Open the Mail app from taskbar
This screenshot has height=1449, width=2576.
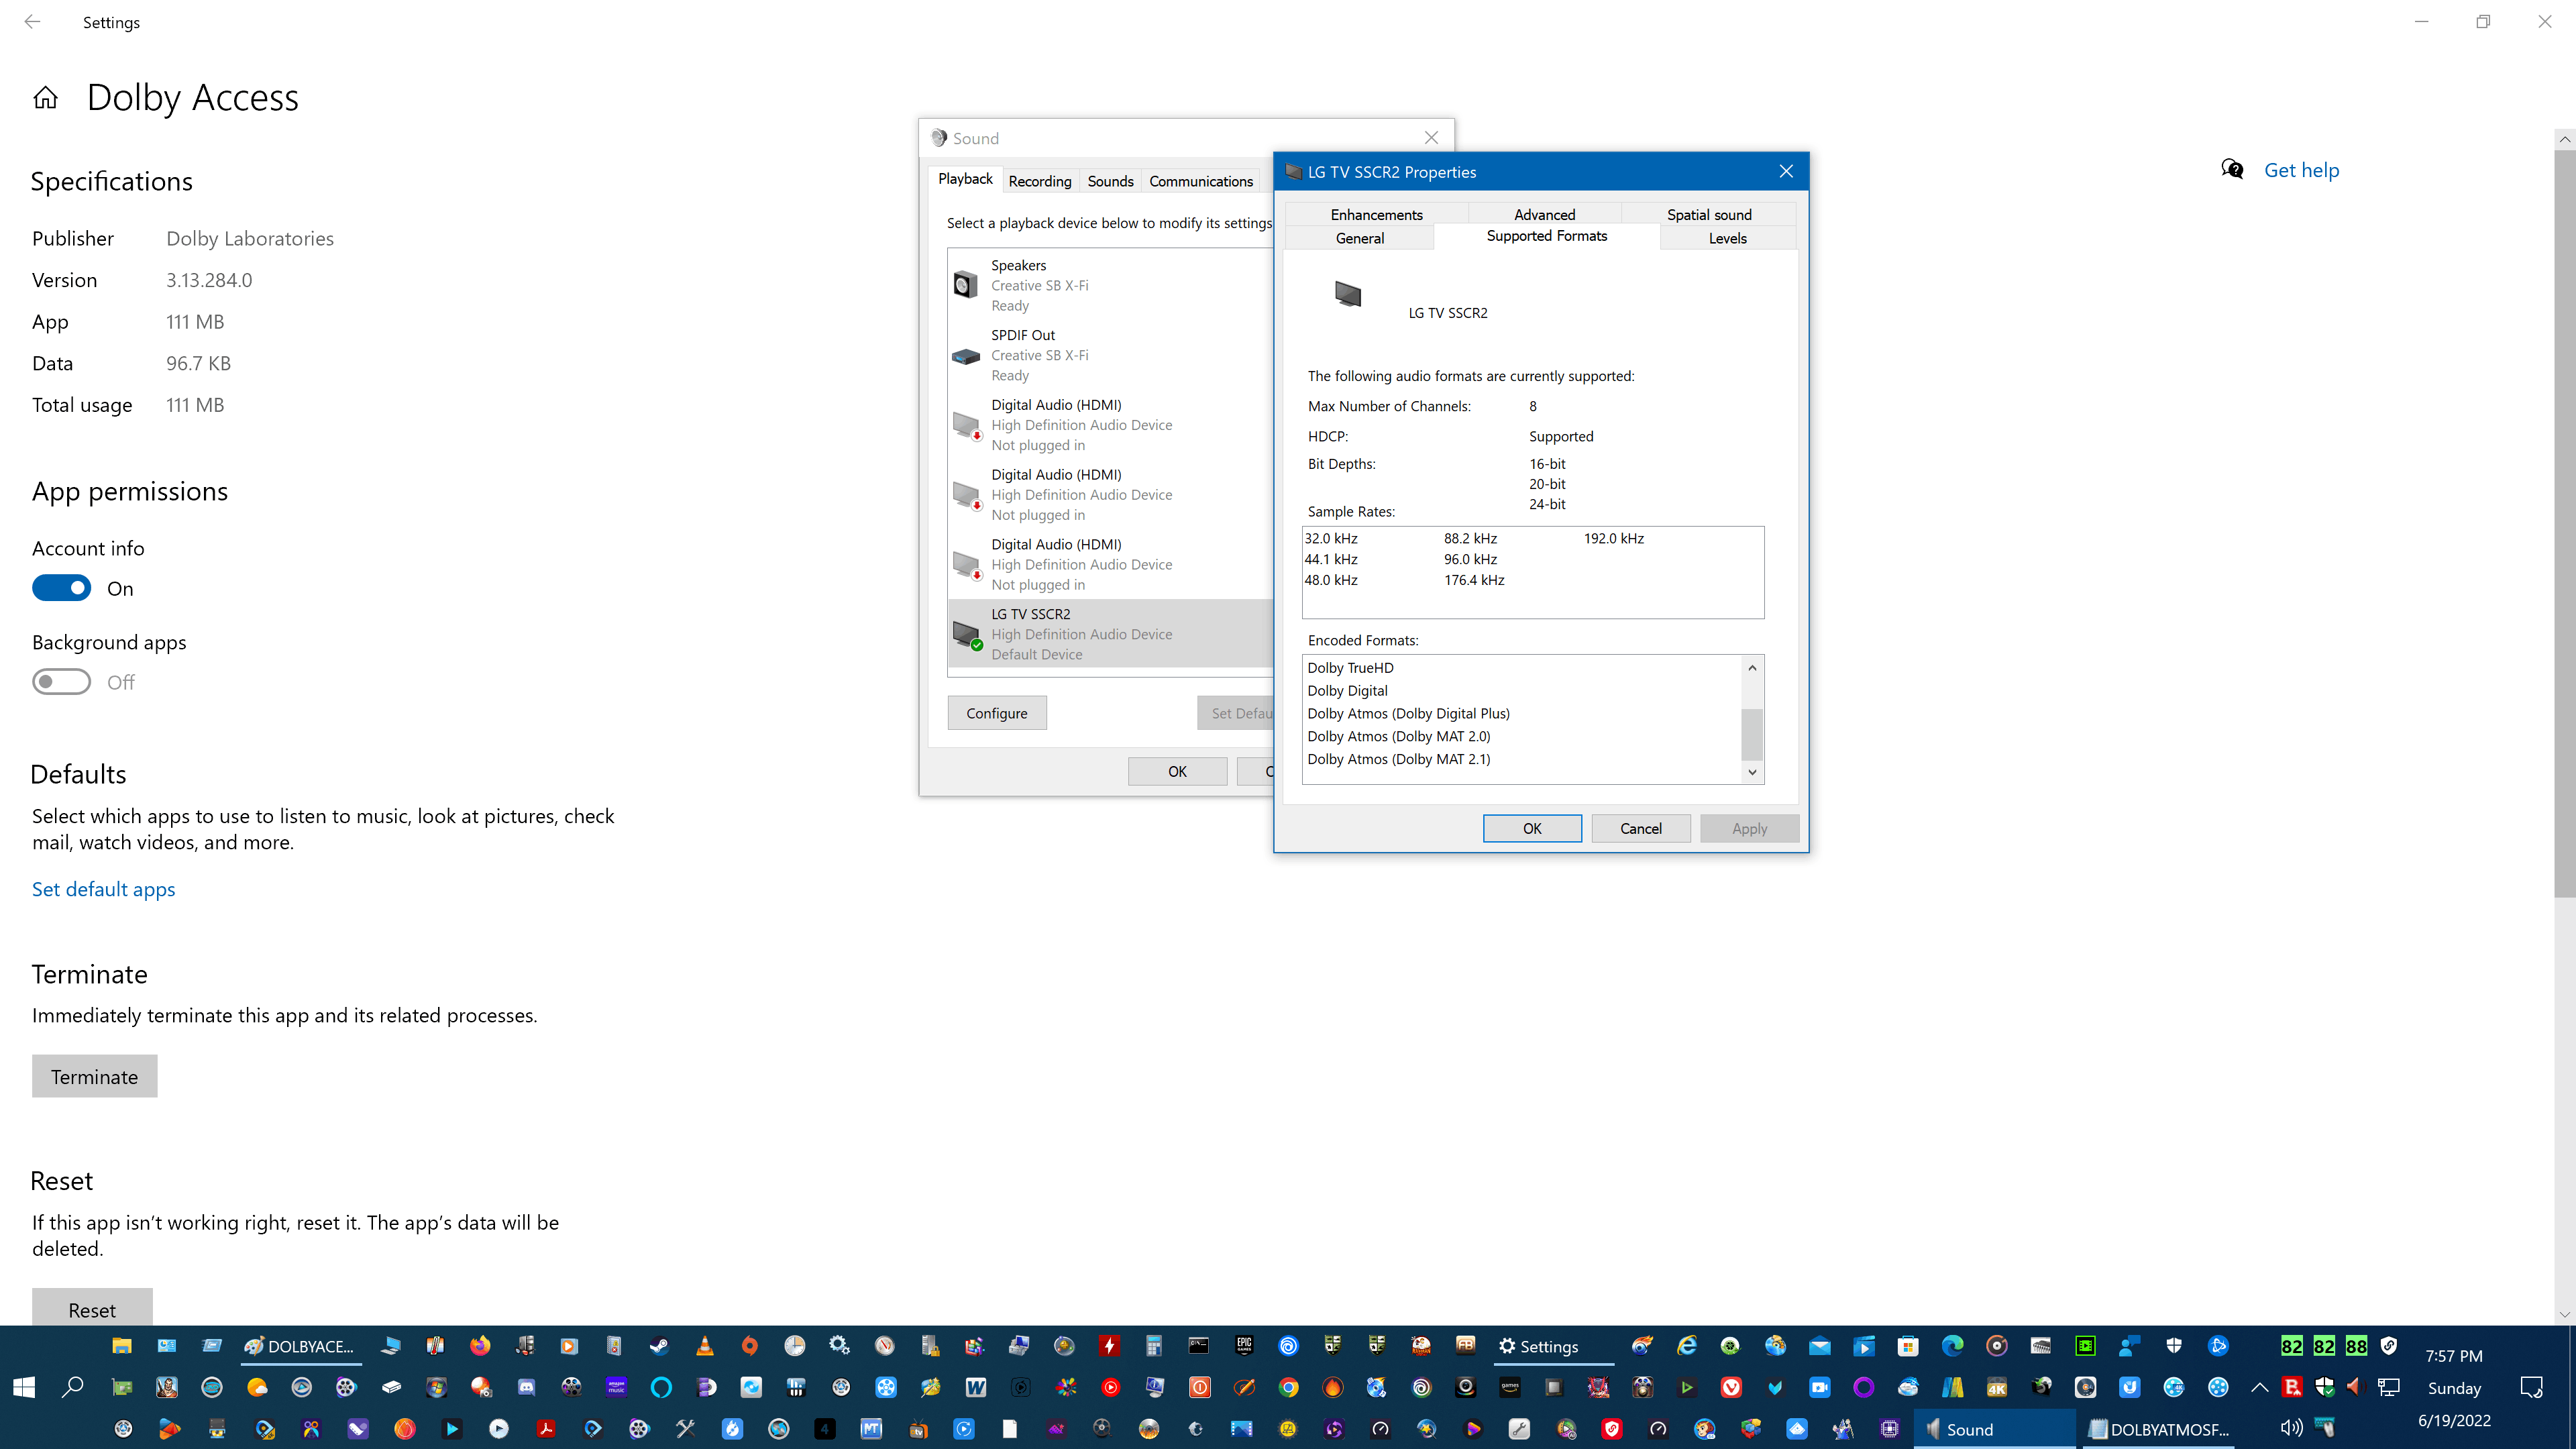[1820, 1346]
